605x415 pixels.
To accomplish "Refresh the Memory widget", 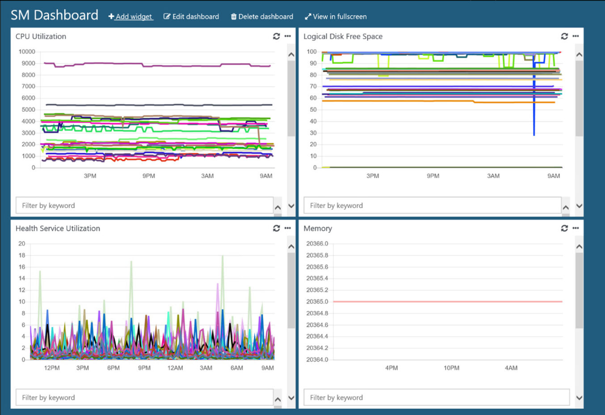I will pyautogui.click(x=564, y=228).
